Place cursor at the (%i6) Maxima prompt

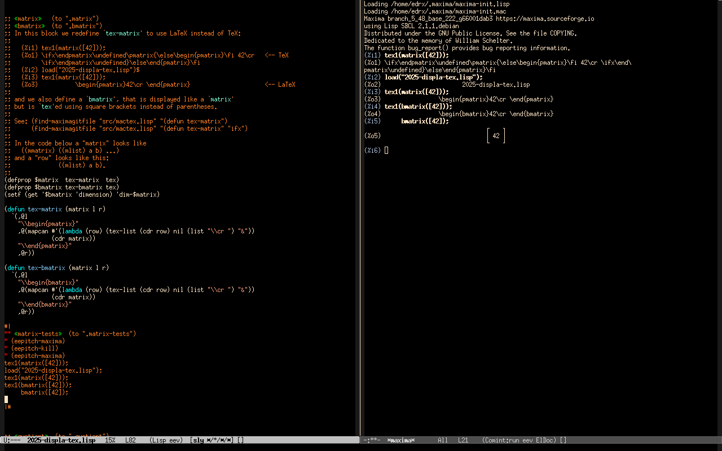[386, 151]
